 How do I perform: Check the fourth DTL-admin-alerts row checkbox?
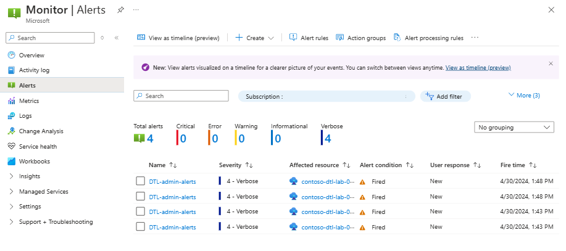click(x=140, y=226)
